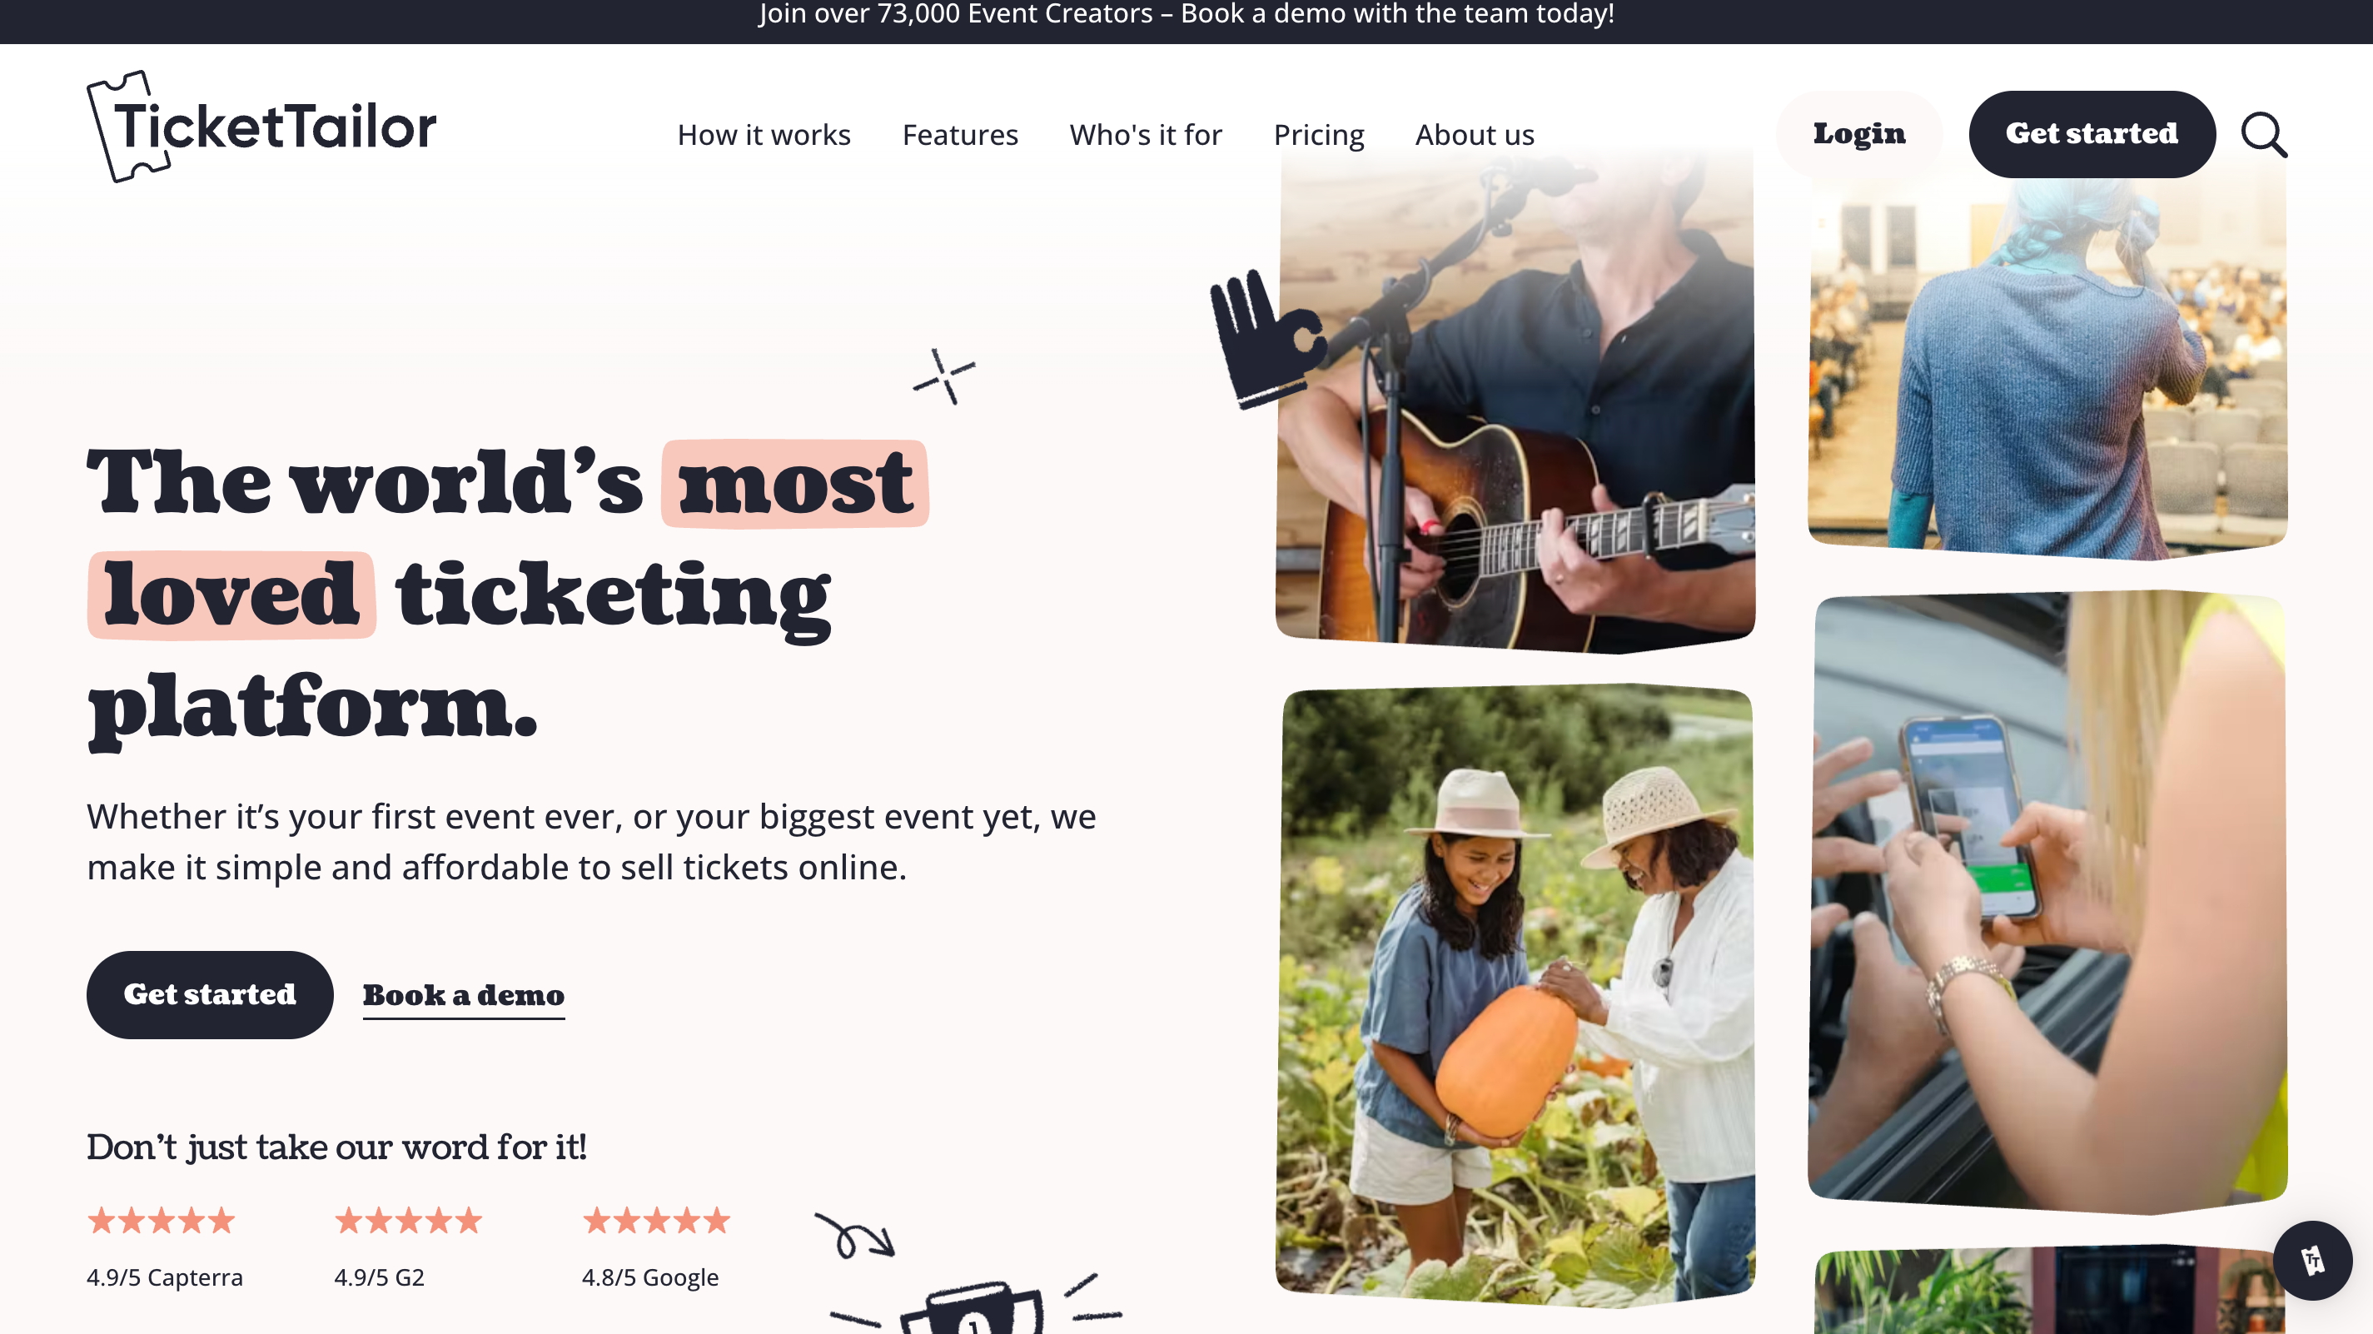Image resolution: width=2373 pixels, height=1334 pixels.
Task: Open the guitarist photo
Action: (1515, 396)
